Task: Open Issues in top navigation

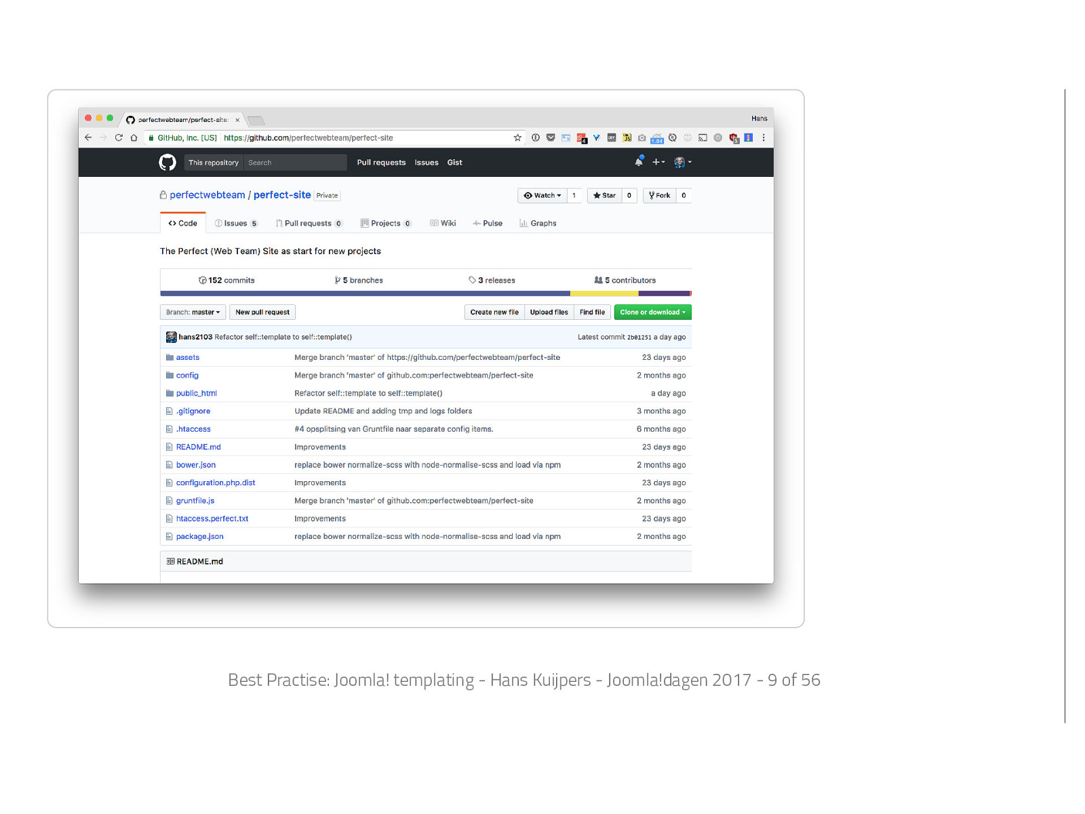Action: point(427,163)
